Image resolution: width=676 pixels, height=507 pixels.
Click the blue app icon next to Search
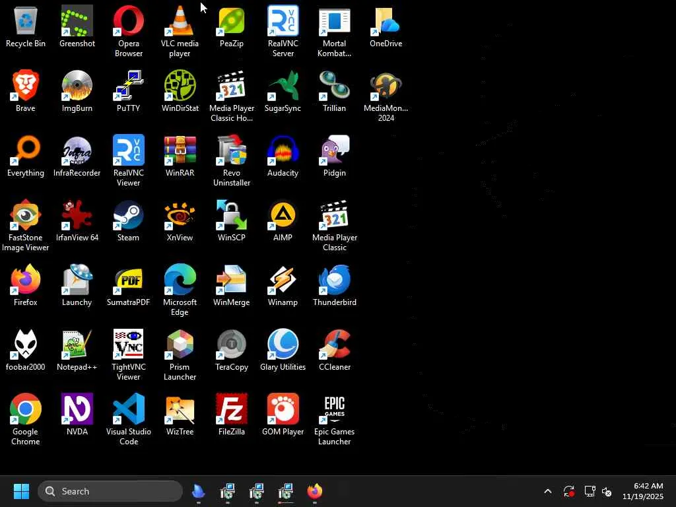pos(198,491)
